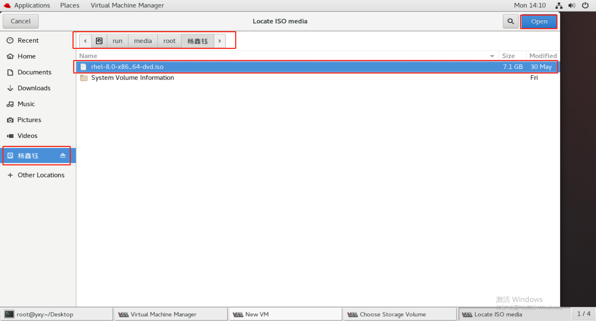Open Home in the sidebar
The height and width of the screenshot is (321, 596).
pyautogui.click(x=38, y=56)
